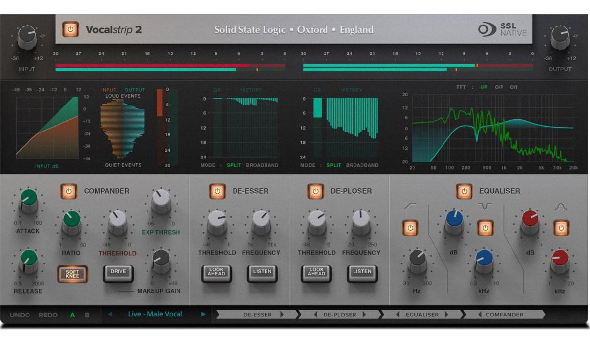Click the De-ploser GR history display

coord(346,128)
